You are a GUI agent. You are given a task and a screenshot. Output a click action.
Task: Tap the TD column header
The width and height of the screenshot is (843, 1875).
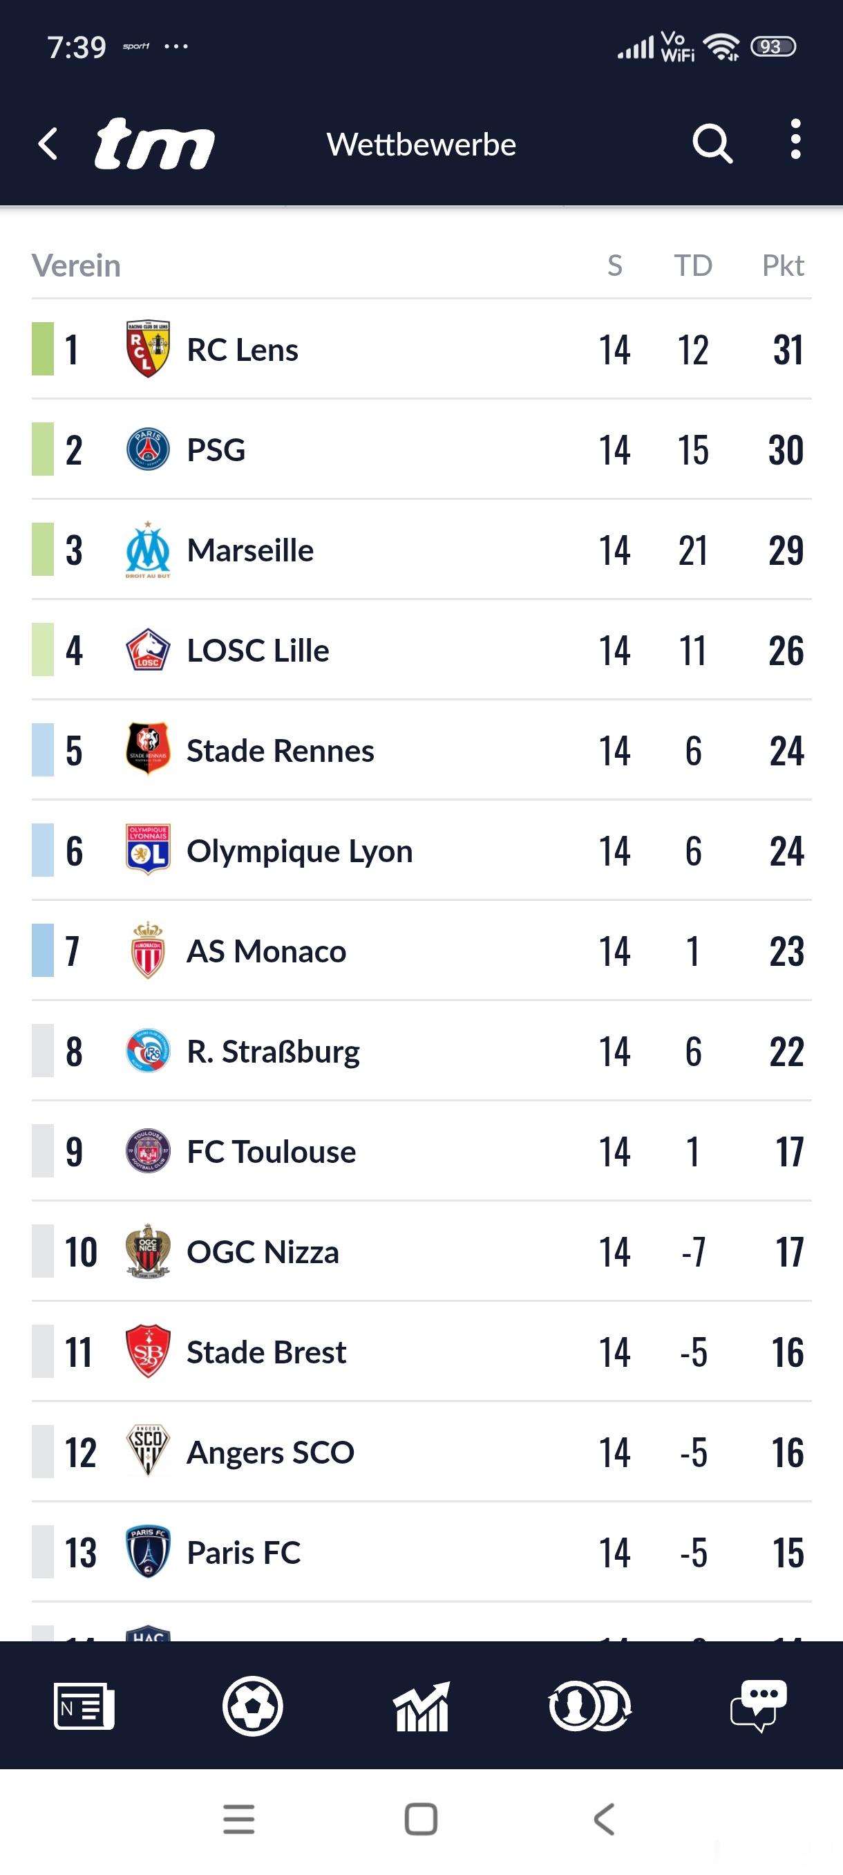(x=692, y=265)
